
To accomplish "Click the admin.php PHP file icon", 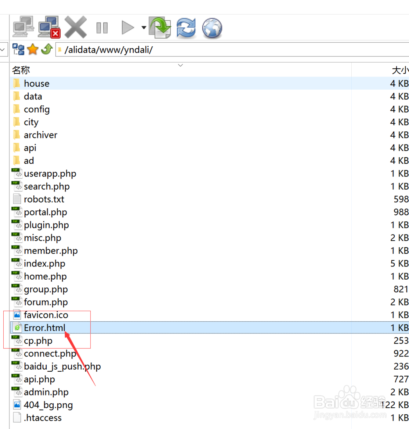I will (x=17, y=392).
